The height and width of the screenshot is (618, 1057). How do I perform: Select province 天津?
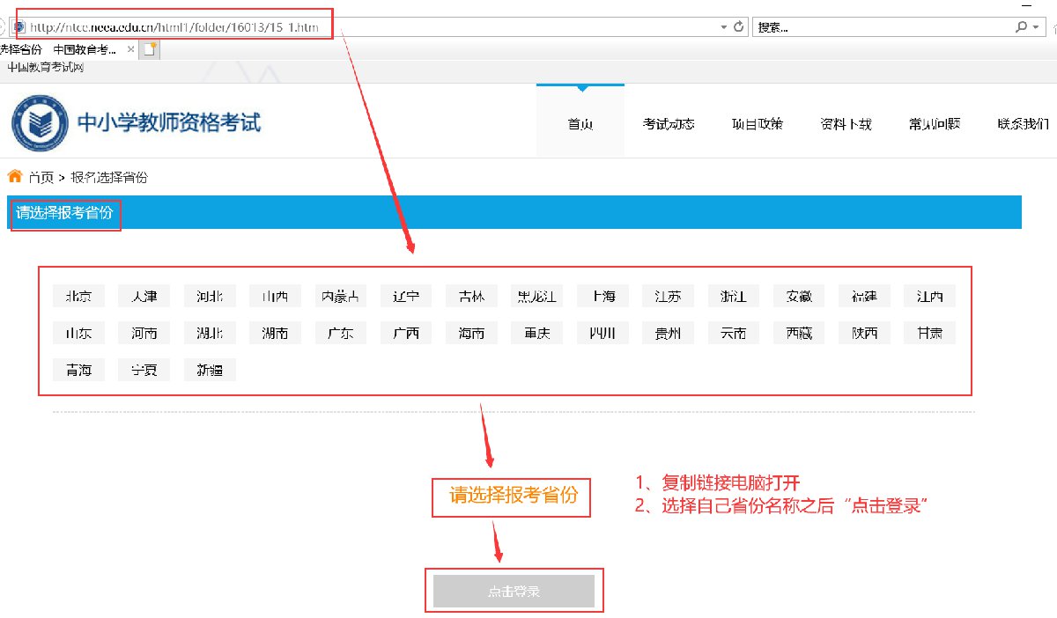tap(144, 296)
